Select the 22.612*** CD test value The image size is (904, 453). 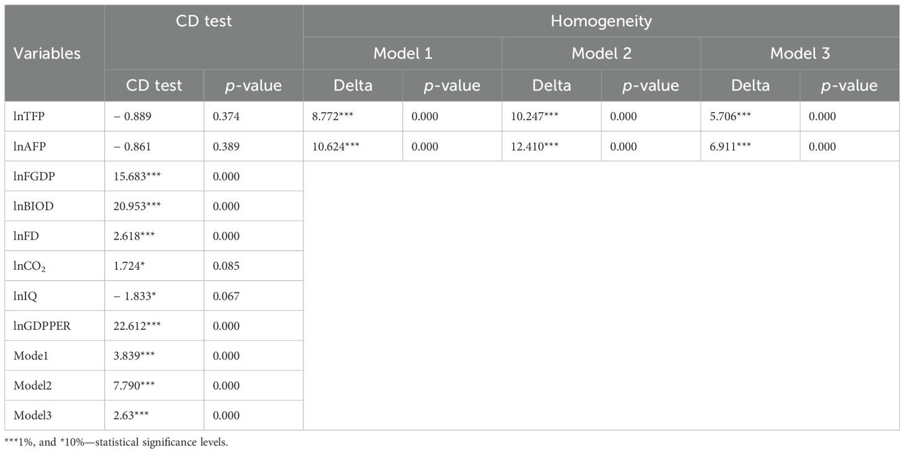tap(137, 326)
